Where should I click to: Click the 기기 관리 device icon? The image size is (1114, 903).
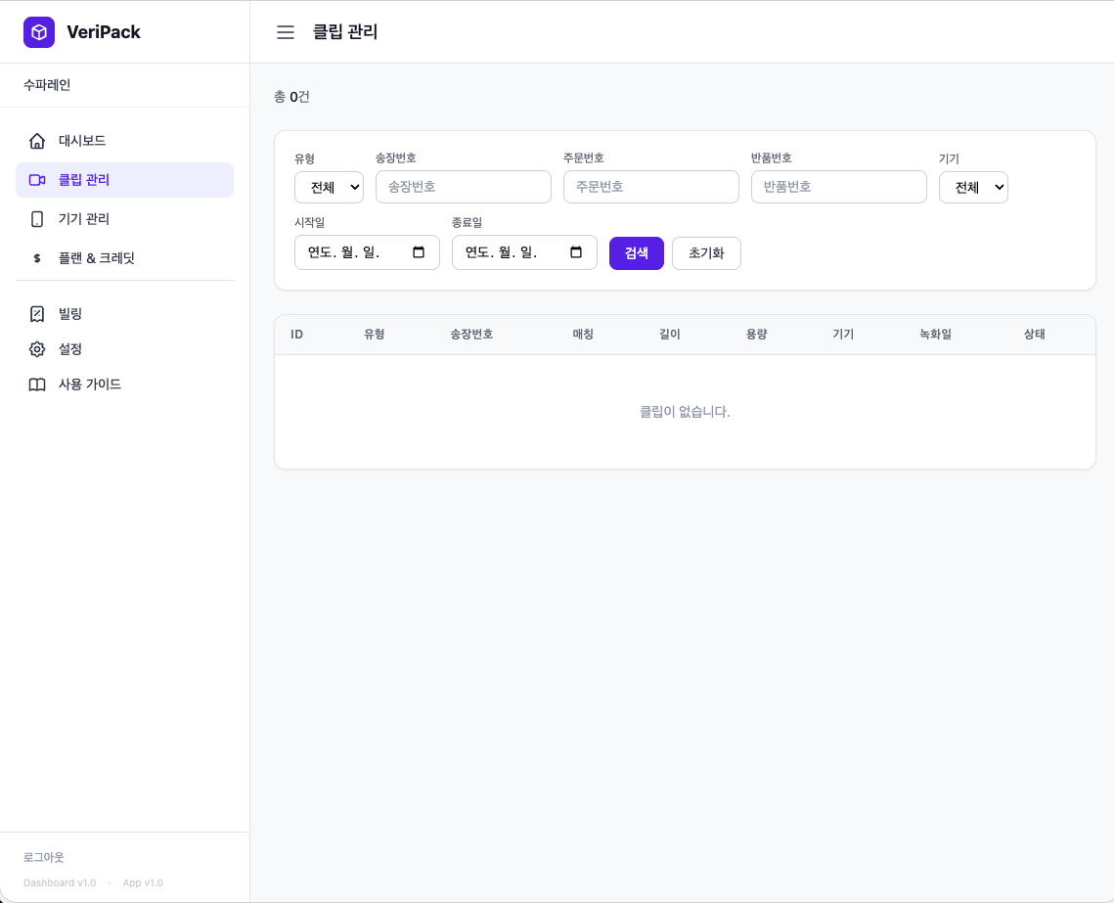[37, 219]
